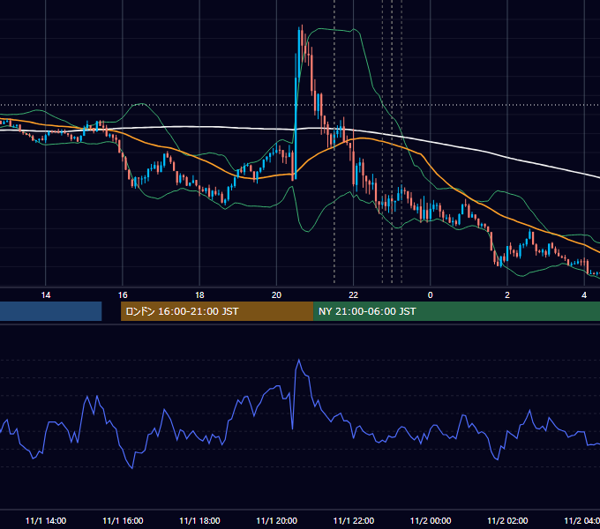Click the "20" hour label on the price chart axis
Viewport: 600px width, 529px height.
(x=276, y=295)
